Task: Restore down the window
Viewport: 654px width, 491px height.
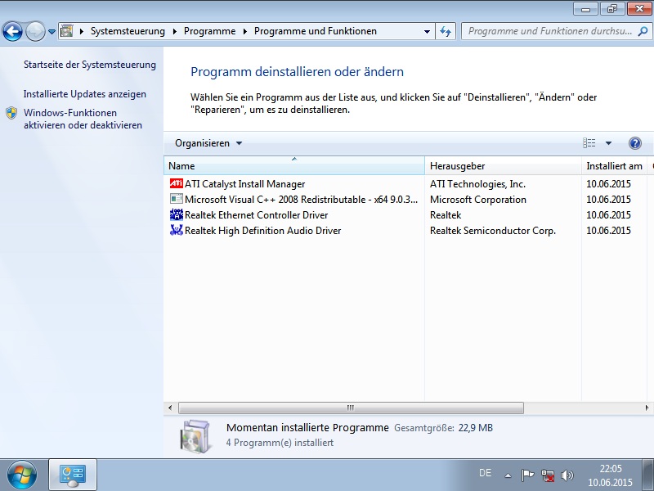Action: [611, 9]
